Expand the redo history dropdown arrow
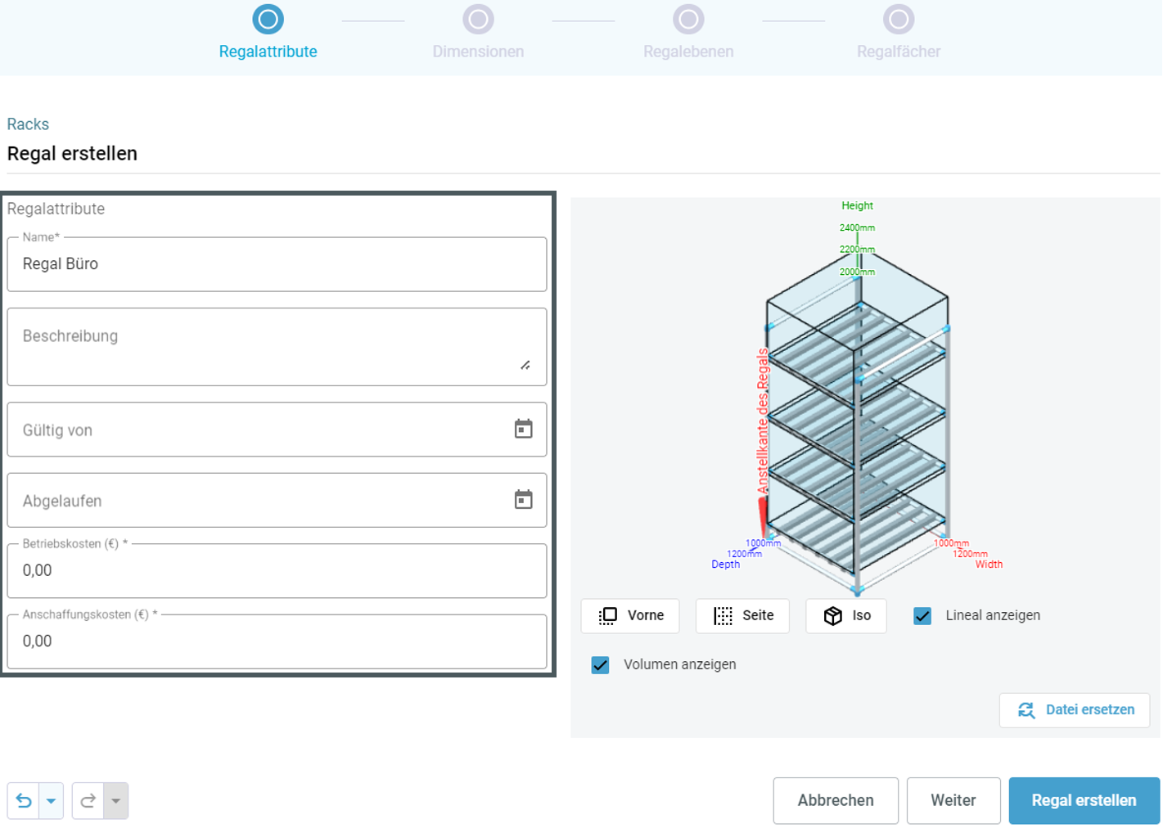1163x828 pixels. pos(116,800)
